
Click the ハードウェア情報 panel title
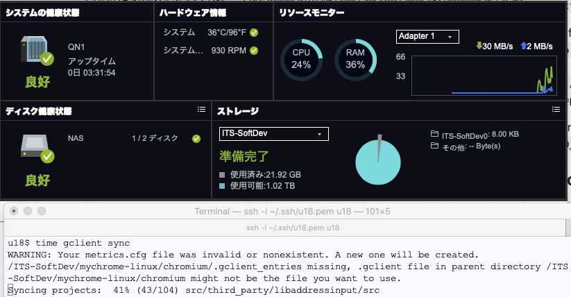click(x=192, y=12)
